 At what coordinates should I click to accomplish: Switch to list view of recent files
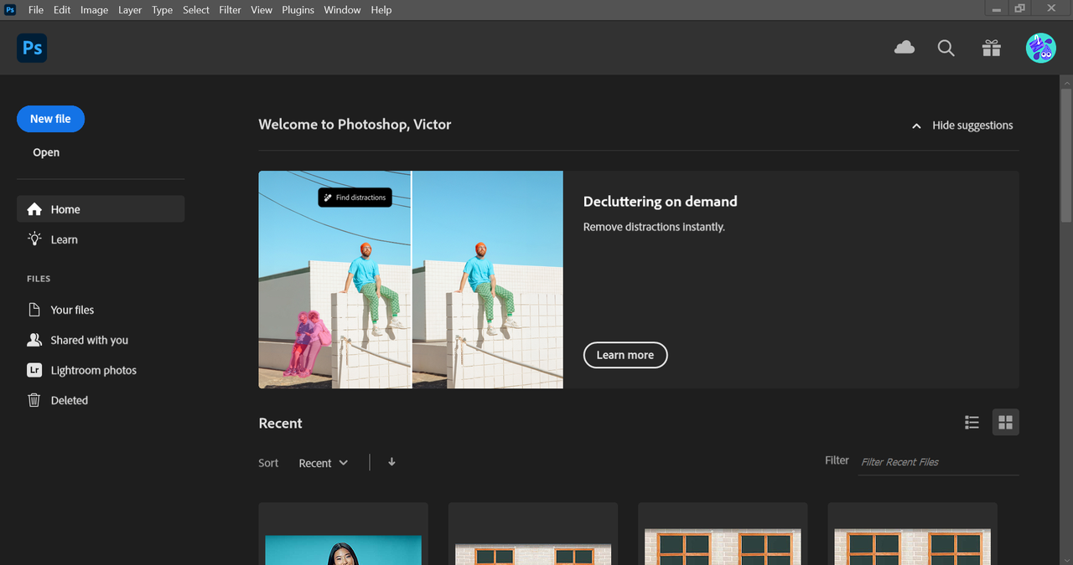coord(972,423)
